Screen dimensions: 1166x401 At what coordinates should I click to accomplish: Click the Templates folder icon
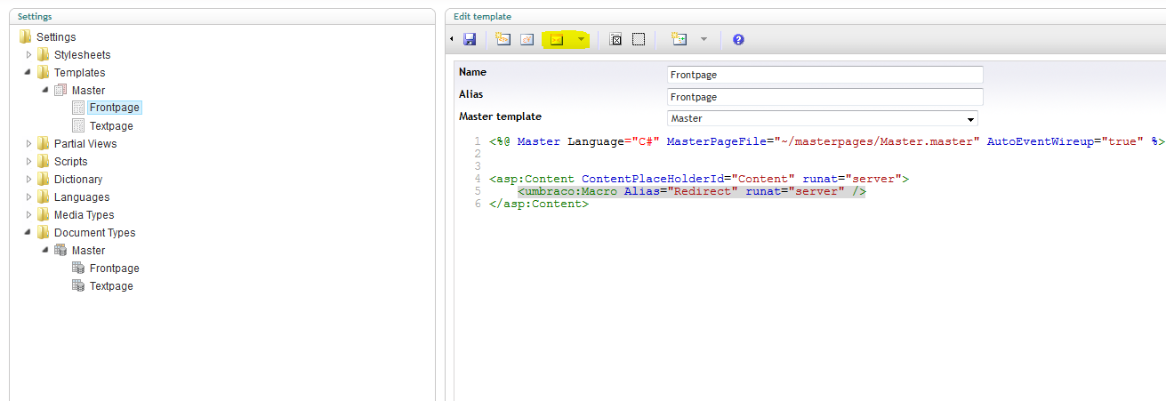coord(43,73)
